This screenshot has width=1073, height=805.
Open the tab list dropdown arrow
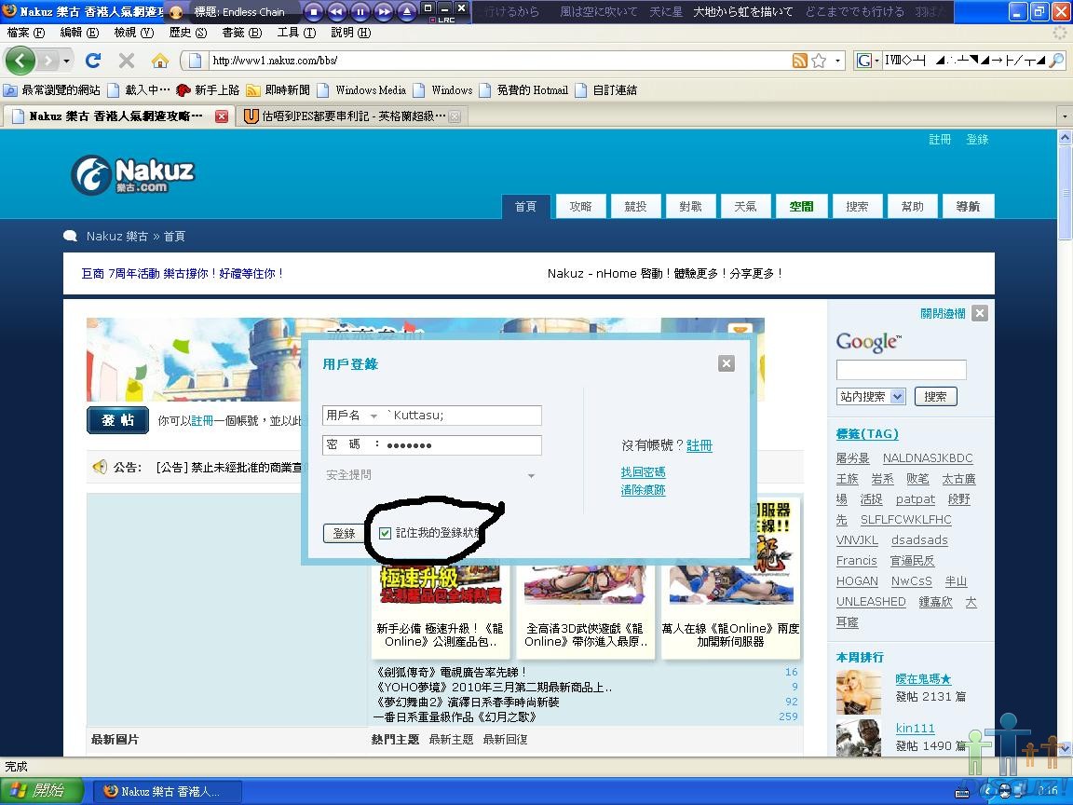coord(1064,116)
